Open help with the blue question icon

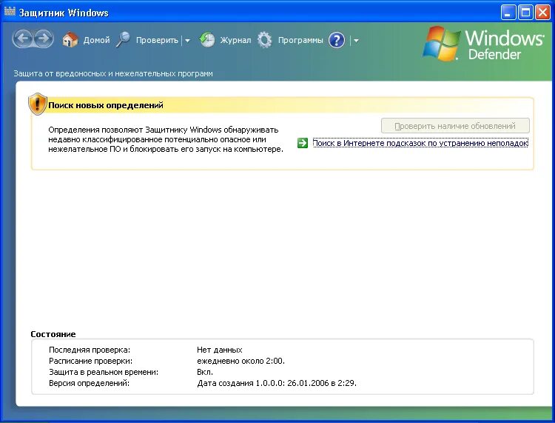tap(336, 40)
